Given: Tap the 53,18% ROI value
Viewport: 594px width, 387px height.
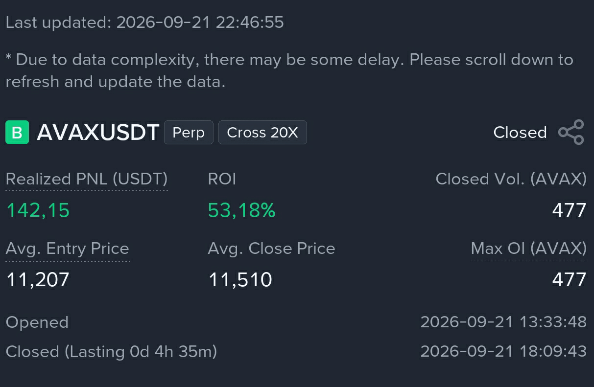Looking at the screenshot, I should click(242, 210).
